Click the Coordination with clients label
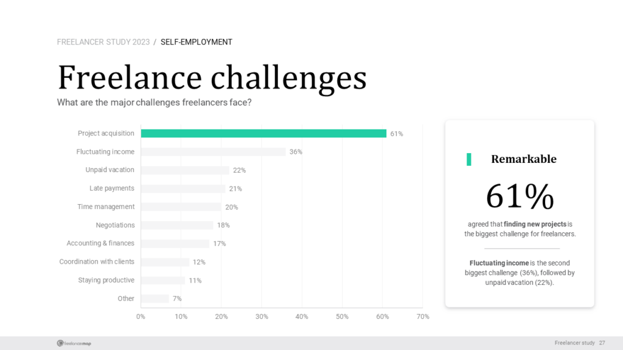The image size is (623, 350). coord(97,261)
